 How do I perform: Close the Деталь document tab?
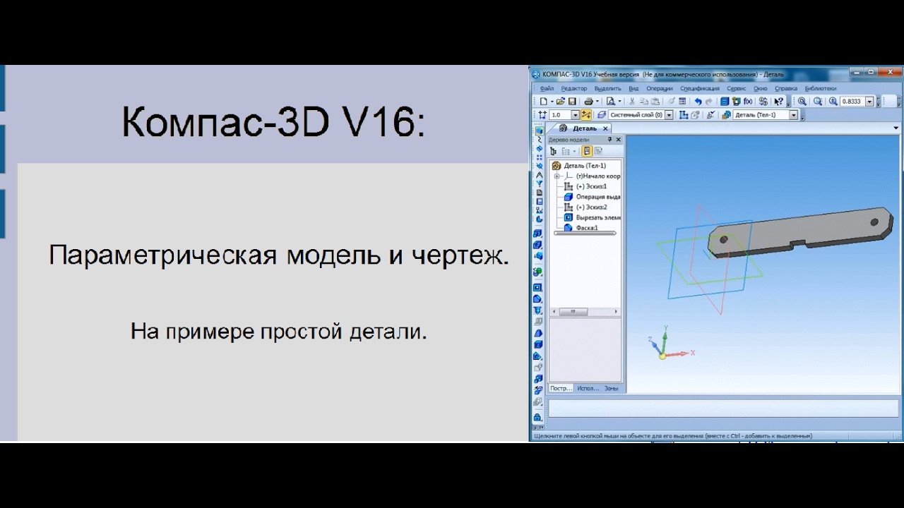[605, 128]
